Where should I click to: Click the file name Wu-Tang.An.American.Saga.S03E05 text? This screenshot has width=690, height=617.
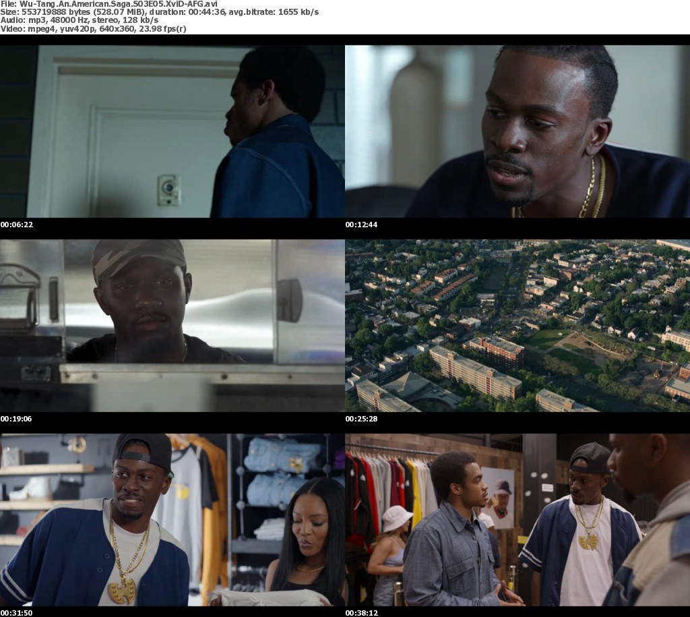pyautogui.click(x=115, y=5)
